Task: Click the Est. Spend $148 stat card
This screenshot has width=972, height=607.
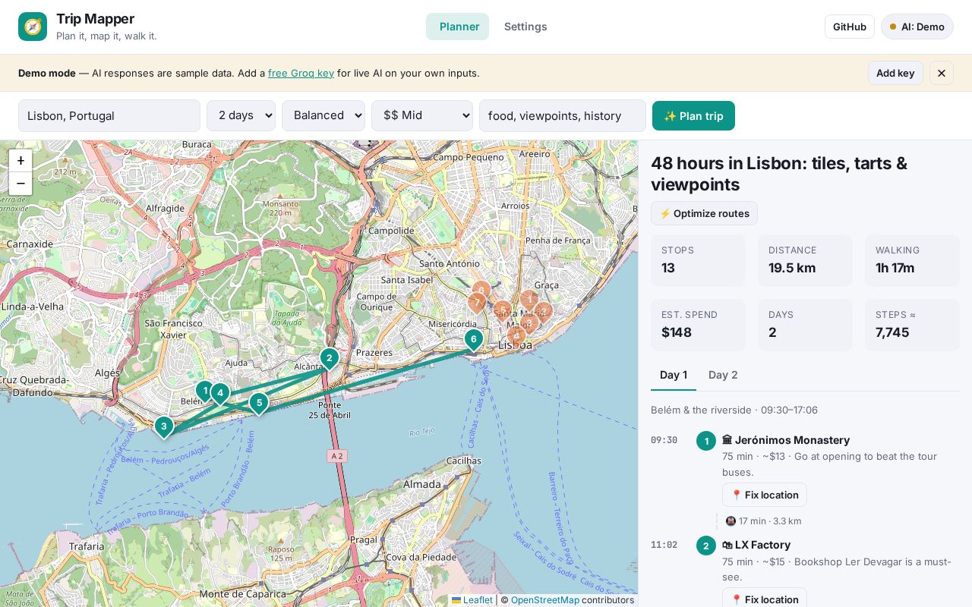Action: pos(698,325)
